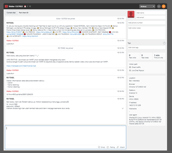Open the Actions dropdown menu

[x=147, y=7]
